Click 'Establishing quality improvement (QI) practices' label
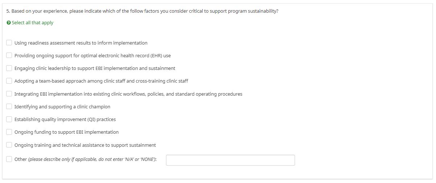The width and height of the screenshot is (436, 183). point(65,120)
